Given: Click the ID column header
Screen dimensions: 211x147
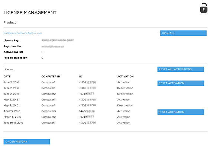Looking at the screenshot, I should point(81,77).
